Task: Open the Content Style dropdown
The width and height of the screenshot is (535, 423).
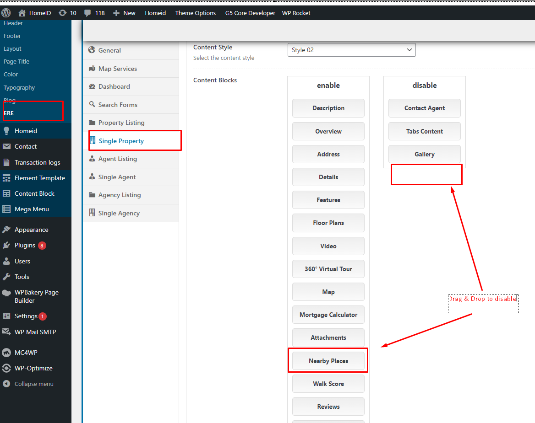Action: 351,50
